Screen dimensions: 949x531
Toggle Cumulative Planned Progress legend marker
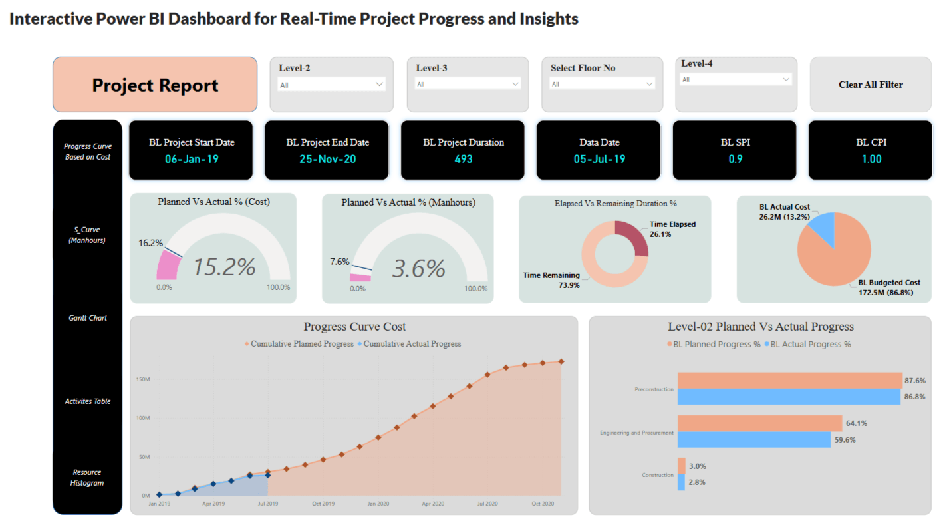coord(247,344)
